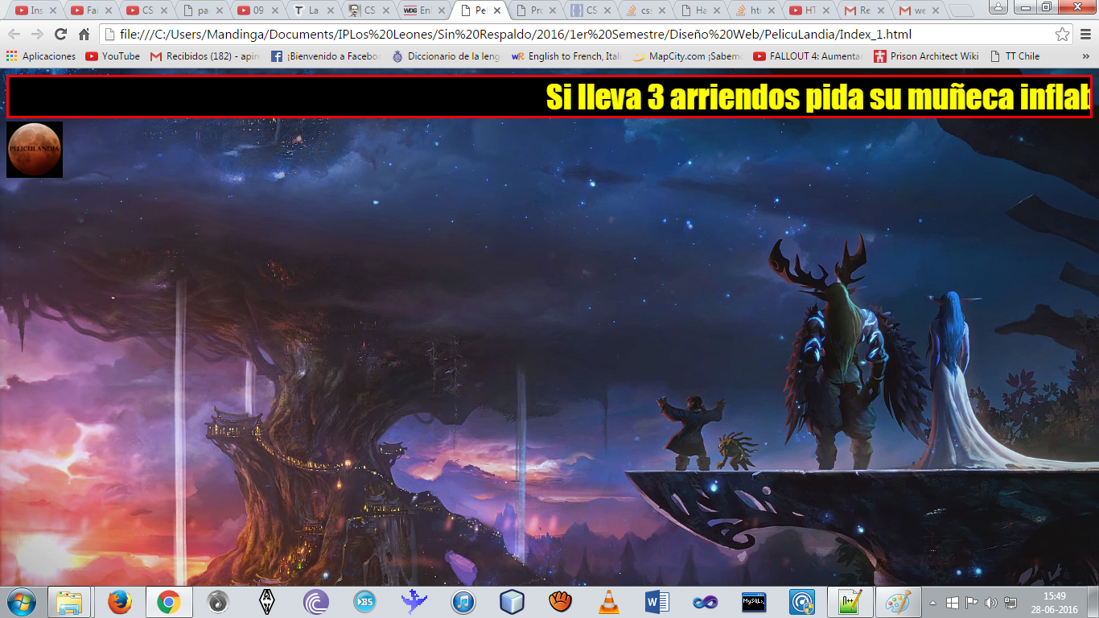The height and width of the screenshot is (618, 1099).
Task: Open the YouTube bookmark
Action: pyautogui.click(x=113, y=56)
